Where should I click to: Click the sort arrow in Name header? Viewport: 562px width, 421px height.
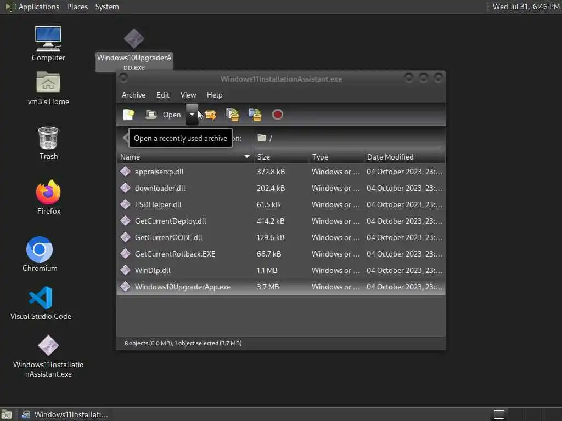pyautogui.click(x=246, y=157)
